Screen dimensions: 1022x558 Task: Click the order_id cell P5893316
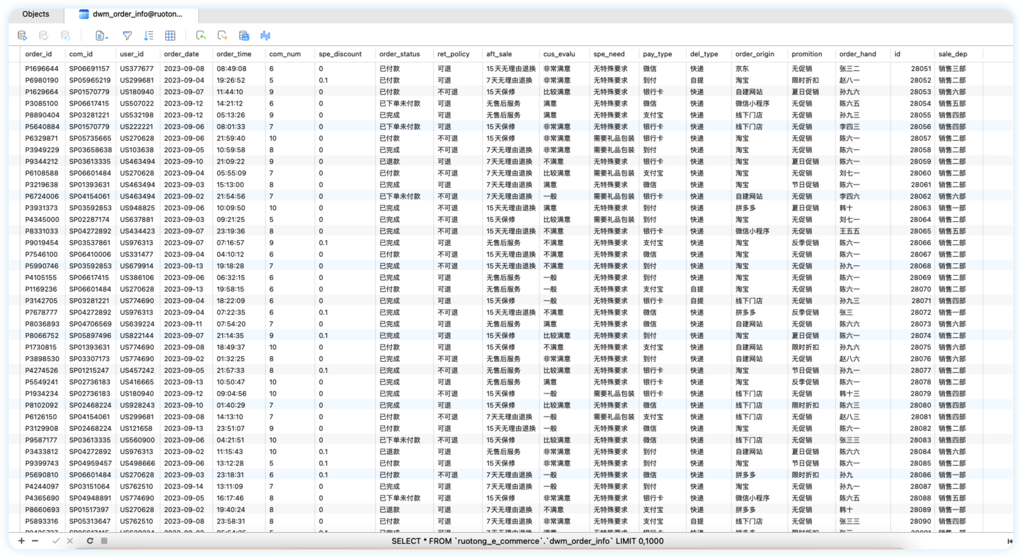pyautogui.click(x=42, y=521)
